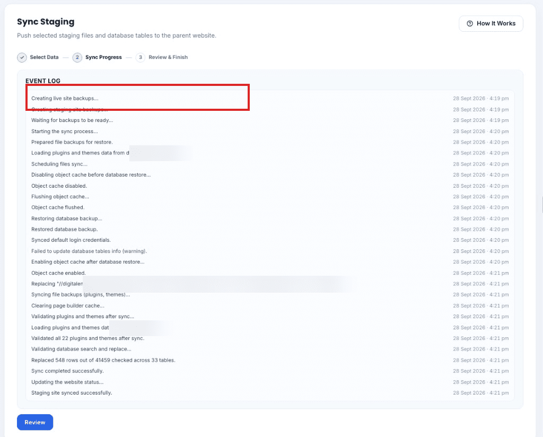Click the timestamp beside 'Object cache enabled.'
543x437 pixels.
[x=480, y=273]
